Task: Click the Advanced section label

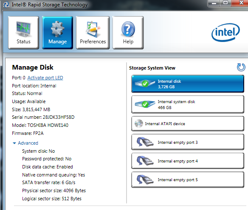Action: (28, 143)
